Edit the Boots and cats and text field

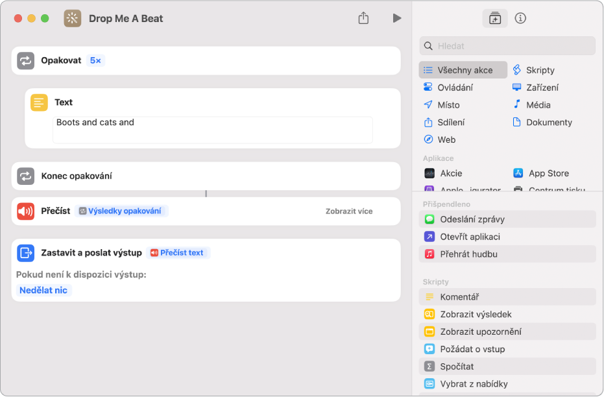[x=213, y=130]
